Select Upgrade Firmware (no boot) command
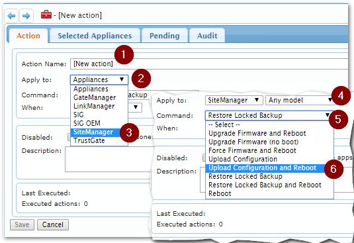The image size is (354, 243). tap(269, 142)
